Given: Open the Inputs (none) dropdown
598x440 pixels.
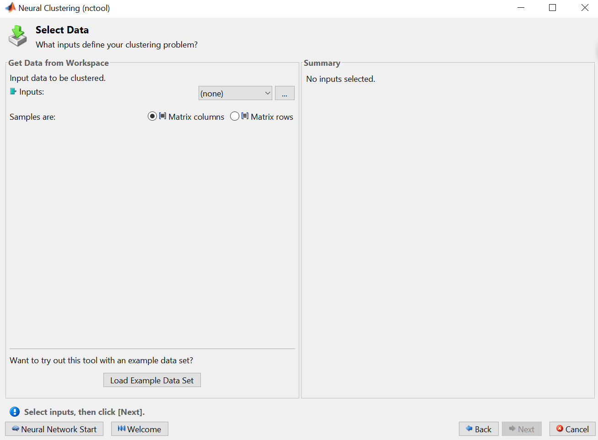Looking at the screenshot, I should pyautogui.click(x=231, y=93).
